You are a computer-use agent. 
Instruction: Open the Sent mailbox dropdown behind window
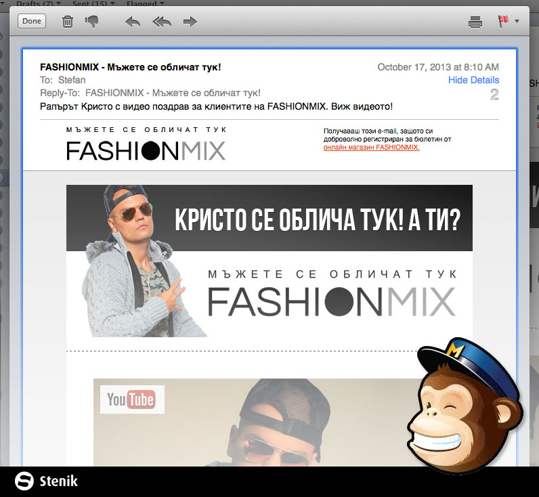tap(93, 3)
